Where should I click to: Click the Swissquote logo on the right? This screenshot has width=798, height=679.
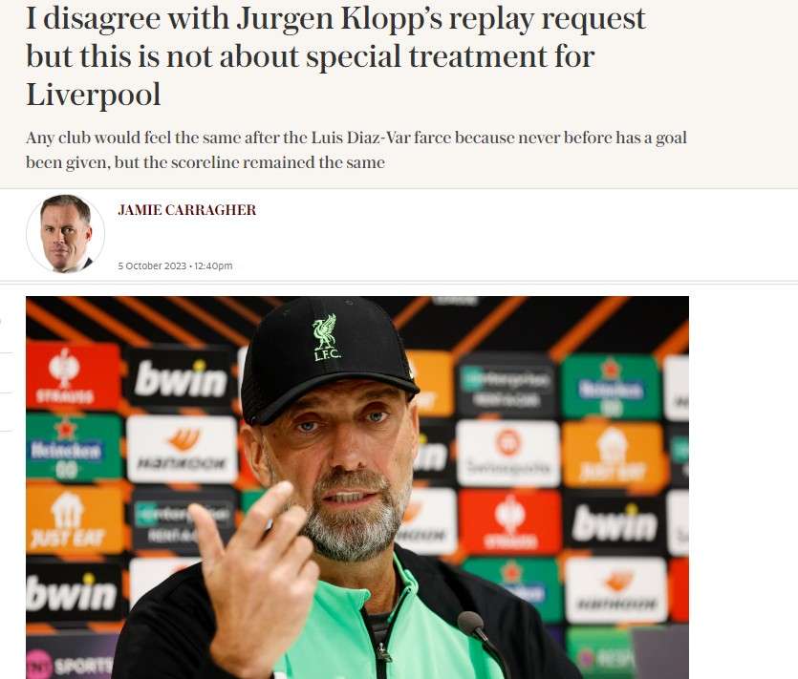(508, 452)
